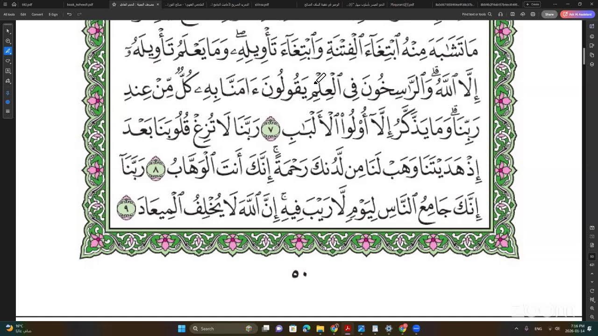Open the Convert menu

(37, 14)
